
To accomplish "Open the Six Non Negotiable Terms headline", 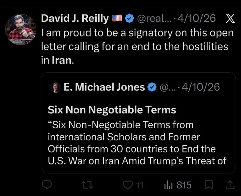I will click(x=112, y=110).
